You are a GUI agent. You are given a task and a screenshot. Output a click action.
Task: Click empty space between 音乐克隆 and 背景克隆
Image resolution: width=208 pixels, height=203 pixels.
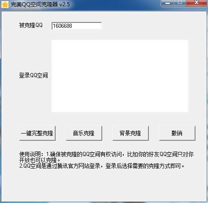107,133
